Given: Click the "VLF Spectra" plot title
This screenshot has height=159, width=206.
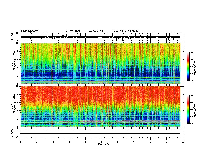Looking at the screenshot, I should click(29, 31).
